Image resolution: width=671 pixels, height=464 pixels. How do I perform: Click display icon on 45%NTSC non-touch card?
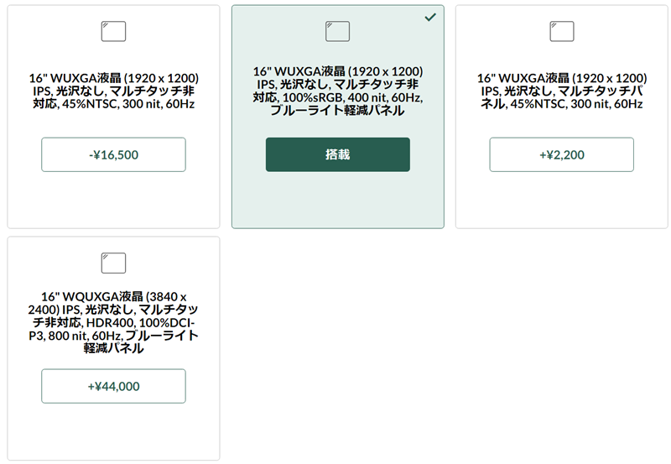tap(113, 31)
